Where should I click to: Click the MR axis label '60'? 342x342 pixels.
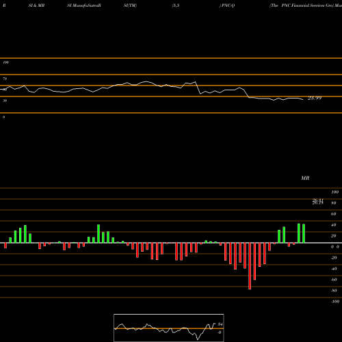334,214
